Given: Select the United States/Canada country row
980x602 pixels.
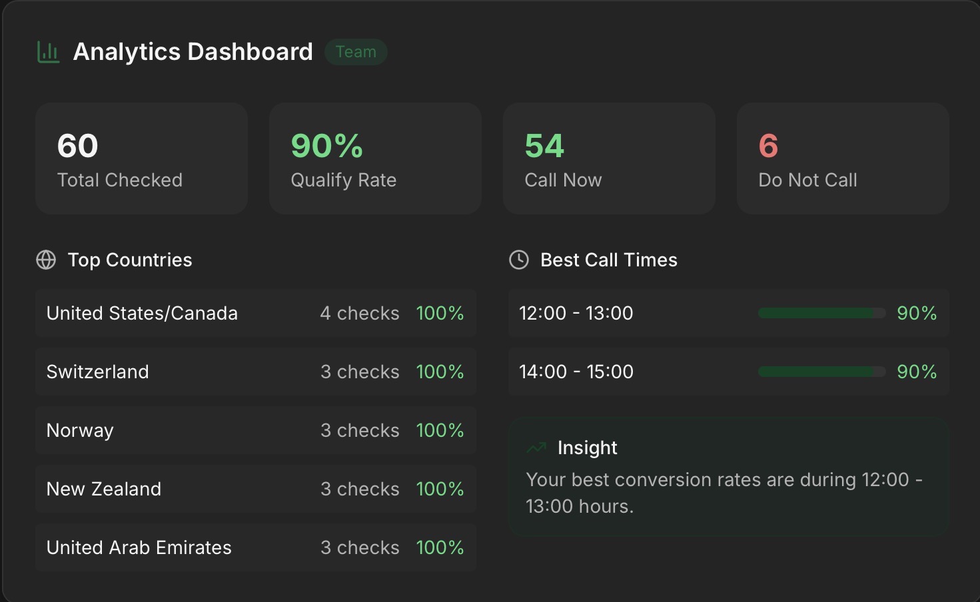Looking at the screenshot, I should [x=256, y=313].
